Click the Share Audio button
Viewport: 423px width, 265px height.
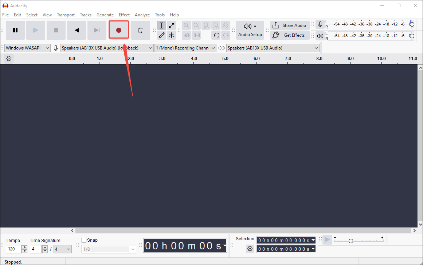[x=290, y=25]
